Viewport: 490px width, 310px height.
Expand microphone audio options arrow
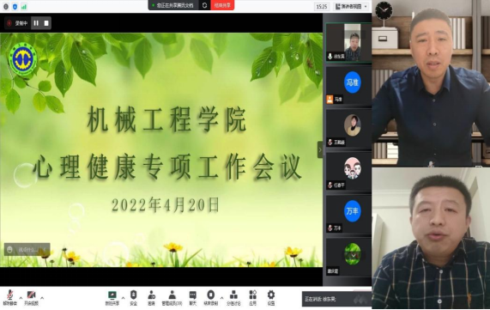click(21, 298)
